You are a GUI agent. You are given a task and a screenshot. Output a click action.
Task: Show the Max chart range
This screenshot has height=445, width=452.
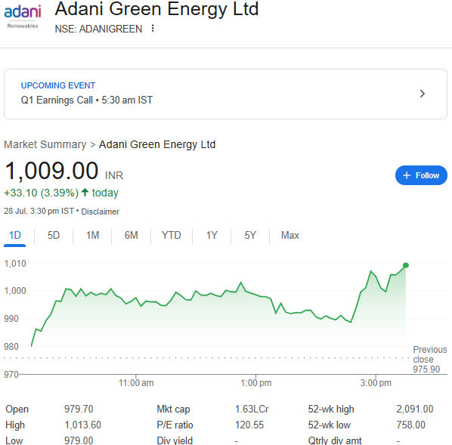pos(290,236)
